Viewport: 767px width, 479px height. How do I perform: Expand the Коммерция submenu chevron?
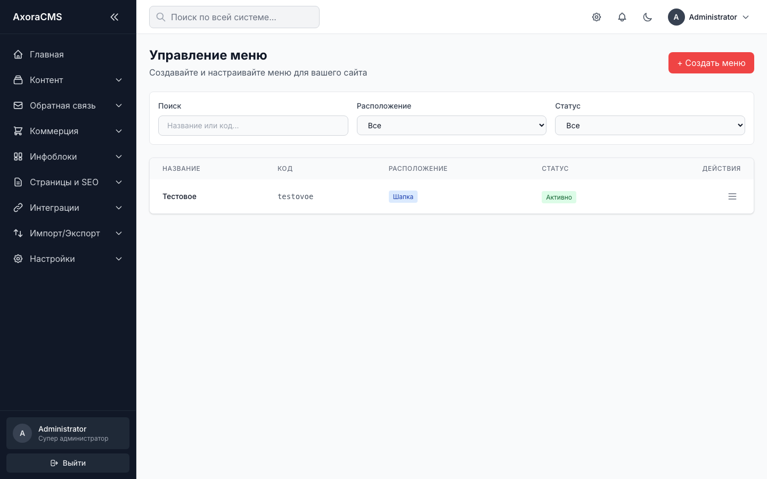click(119, 131)
